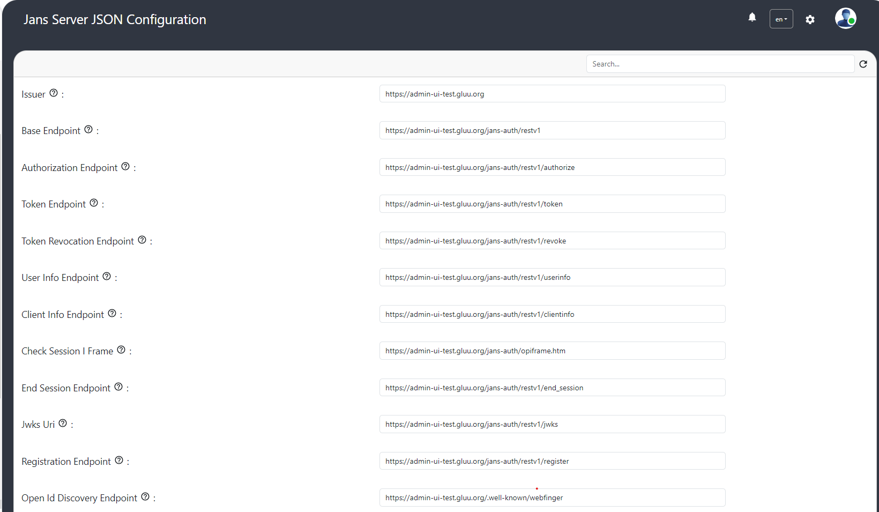The height and width of the screenshot is (512, 879).
Task: Open the settings gear icon
Action: [810, 19]
